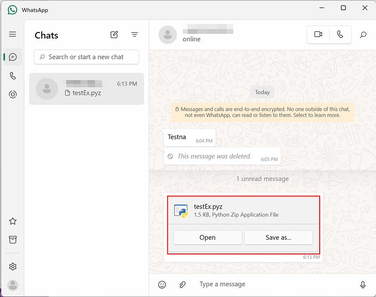This screenshot has height=297, width=376.
Task: Attach a file with paperclip icon
Action: point(182,284)
